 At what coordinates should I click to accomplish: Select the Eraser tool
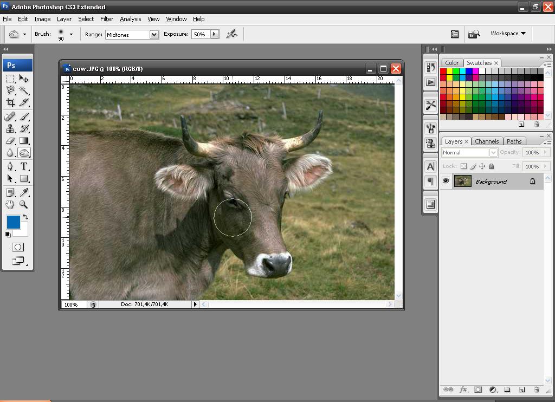coord(10,140)
